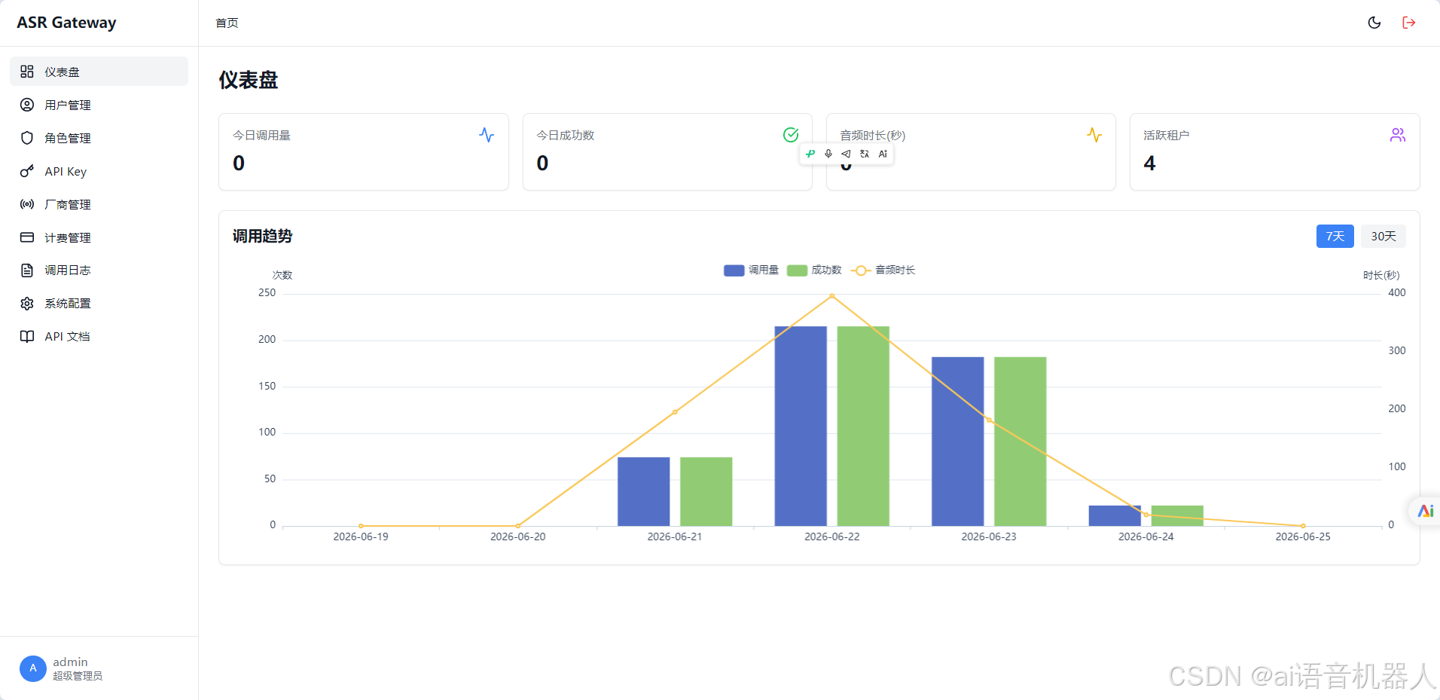Viewport: 1440px width, 700px height.
Task: Click the 今日成功数 card title
Action: pyautogui.click(x=566, y=136)
